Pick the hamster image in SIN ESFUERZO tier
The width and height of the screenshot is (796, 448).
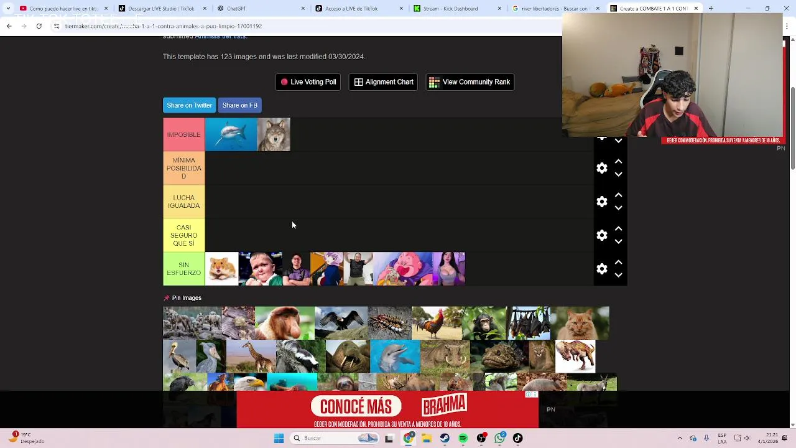point(221,269)
